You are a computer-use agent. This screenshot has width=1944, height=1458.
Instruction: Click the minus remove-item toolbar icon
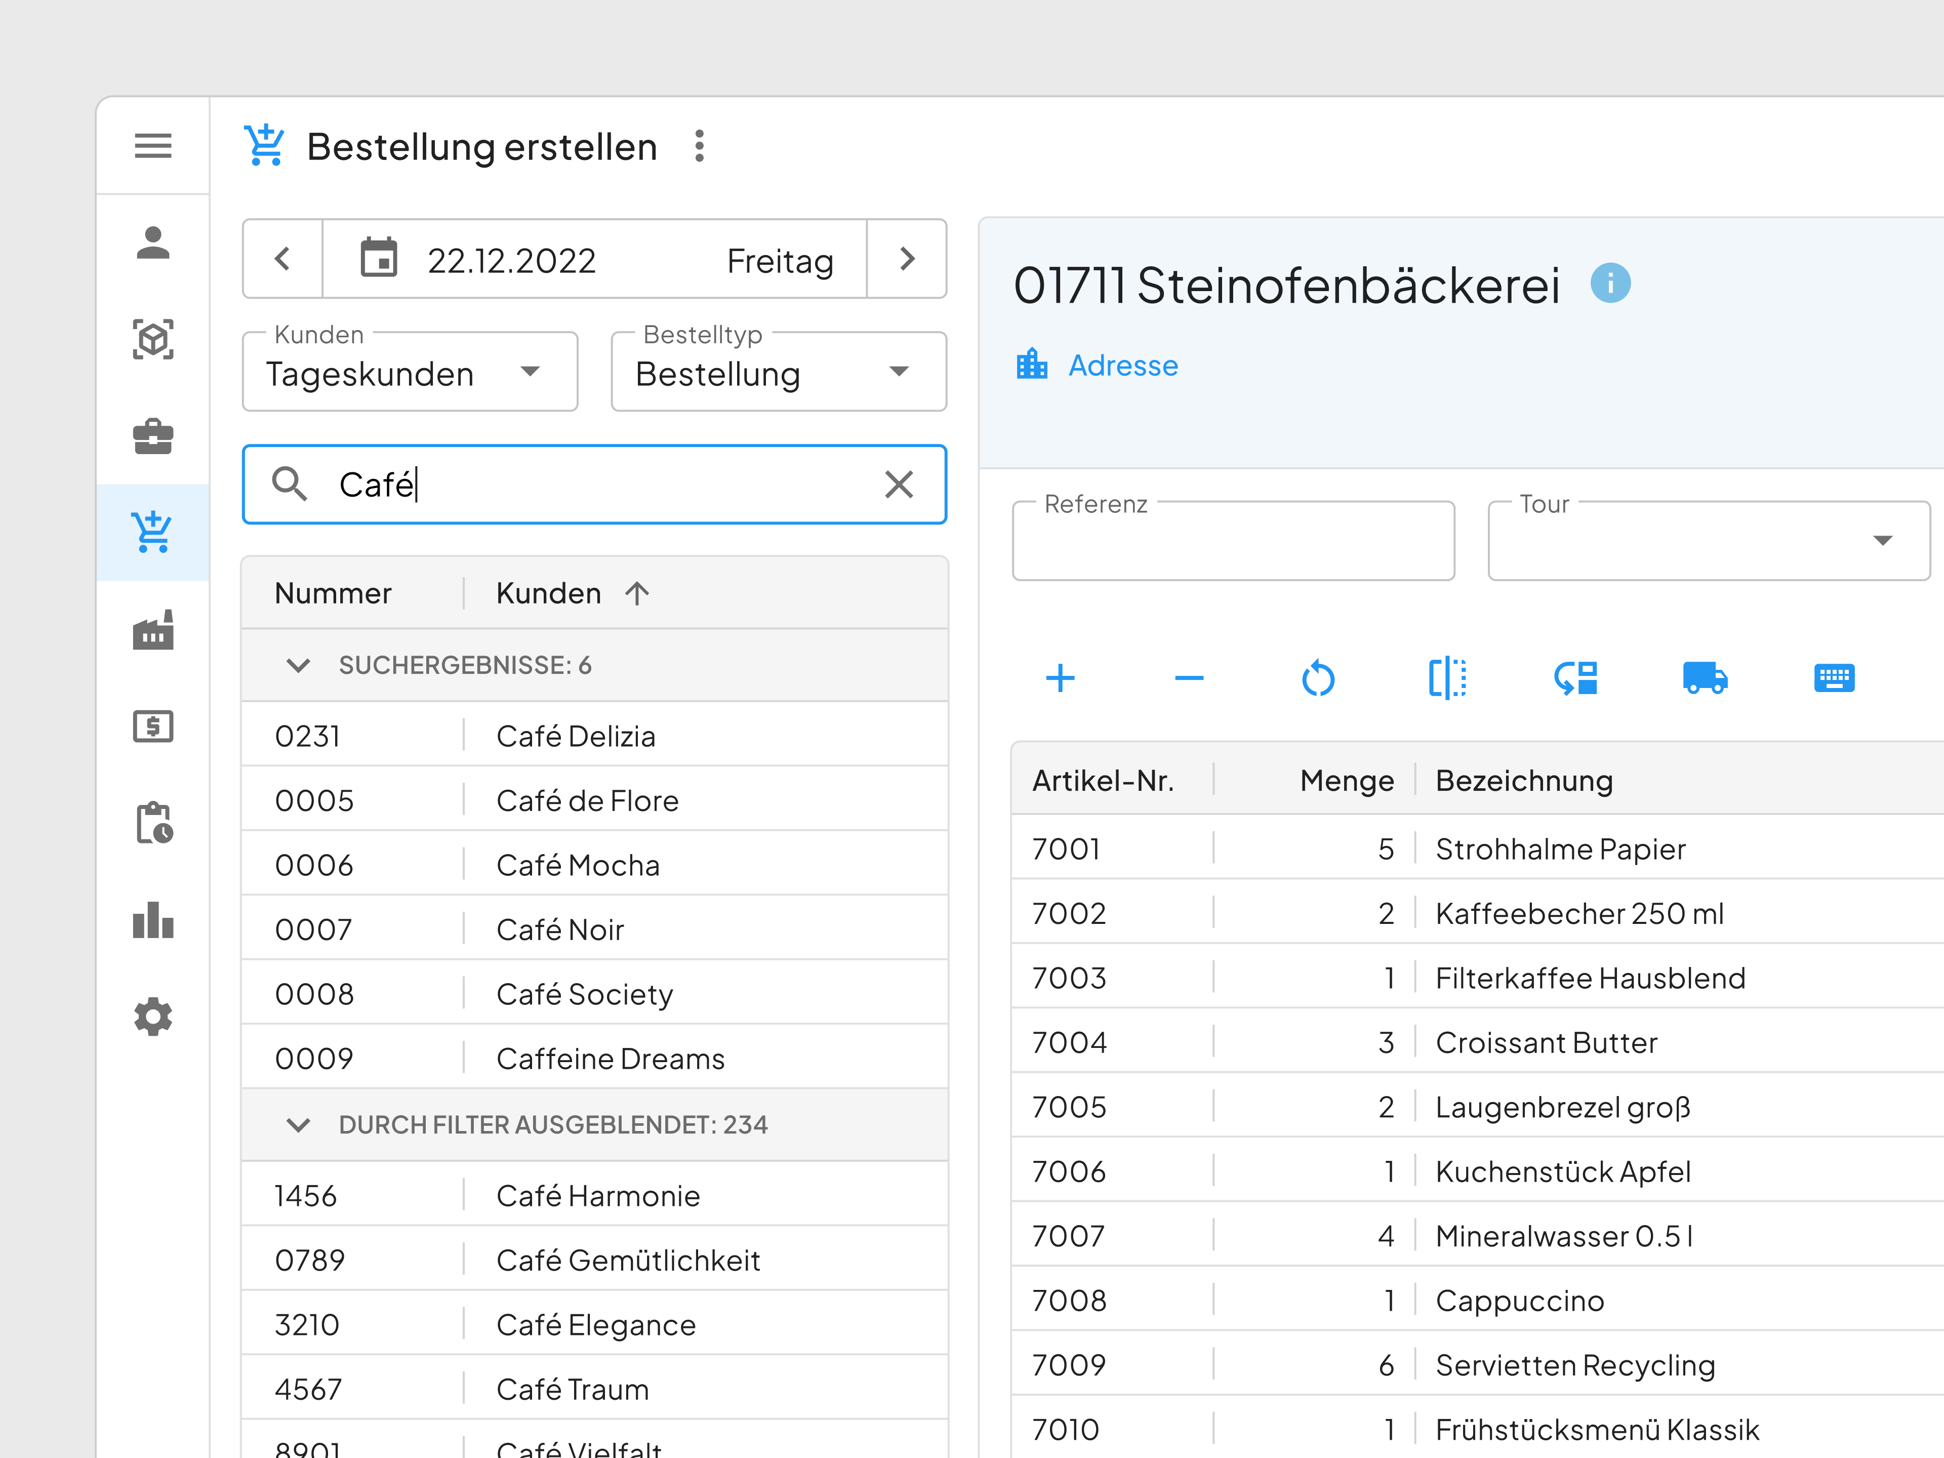tap(1189, 678)
